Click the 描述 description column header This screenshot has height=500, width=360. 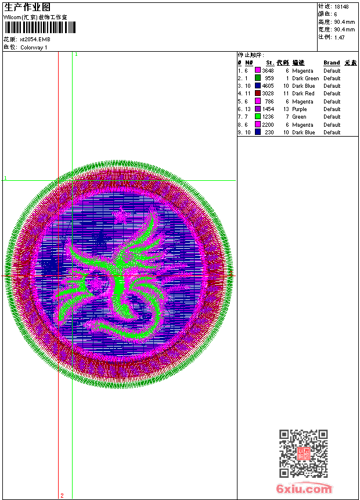pyautogui.click(x=298, y=63)
